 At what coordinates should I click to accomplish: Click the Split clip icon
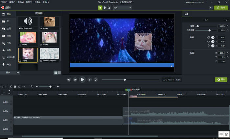pos(24,87)
